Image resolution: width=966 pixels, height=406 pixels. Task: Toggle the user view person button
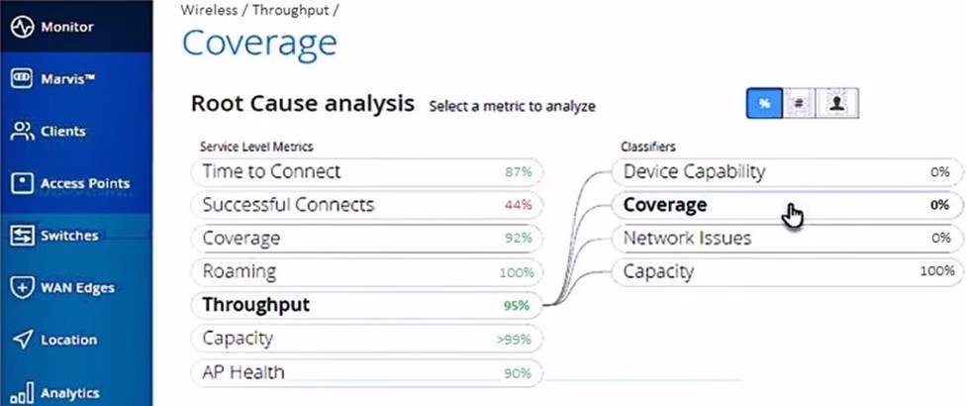pos(837,104)
